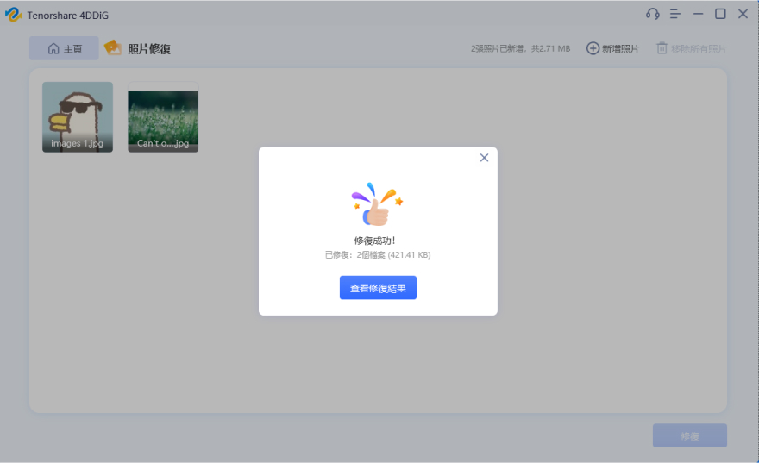Select the images 1.jpg thumbnail
The width and height of the screenshot is (759, 463).
tap(78, 117)
